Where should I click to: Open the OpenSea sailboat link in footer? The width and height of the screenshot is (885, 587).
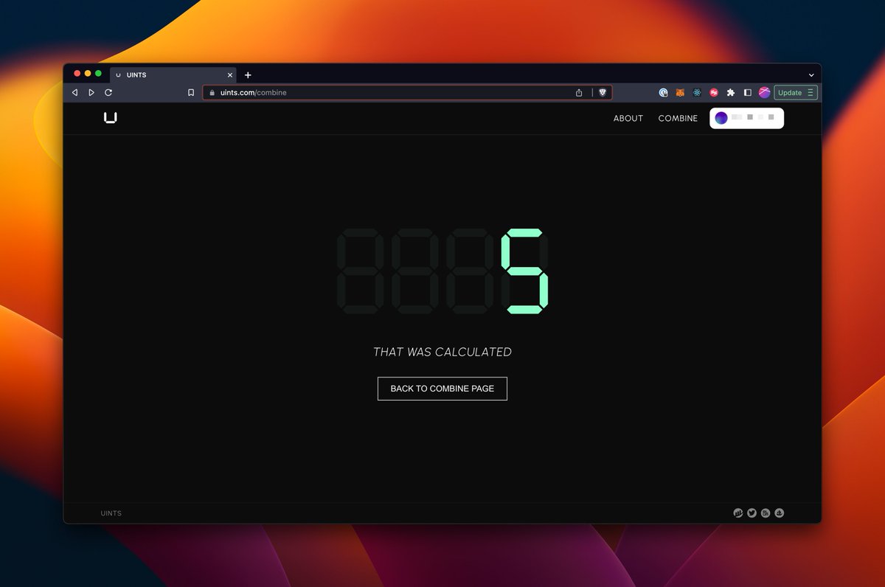coord(780,513)
